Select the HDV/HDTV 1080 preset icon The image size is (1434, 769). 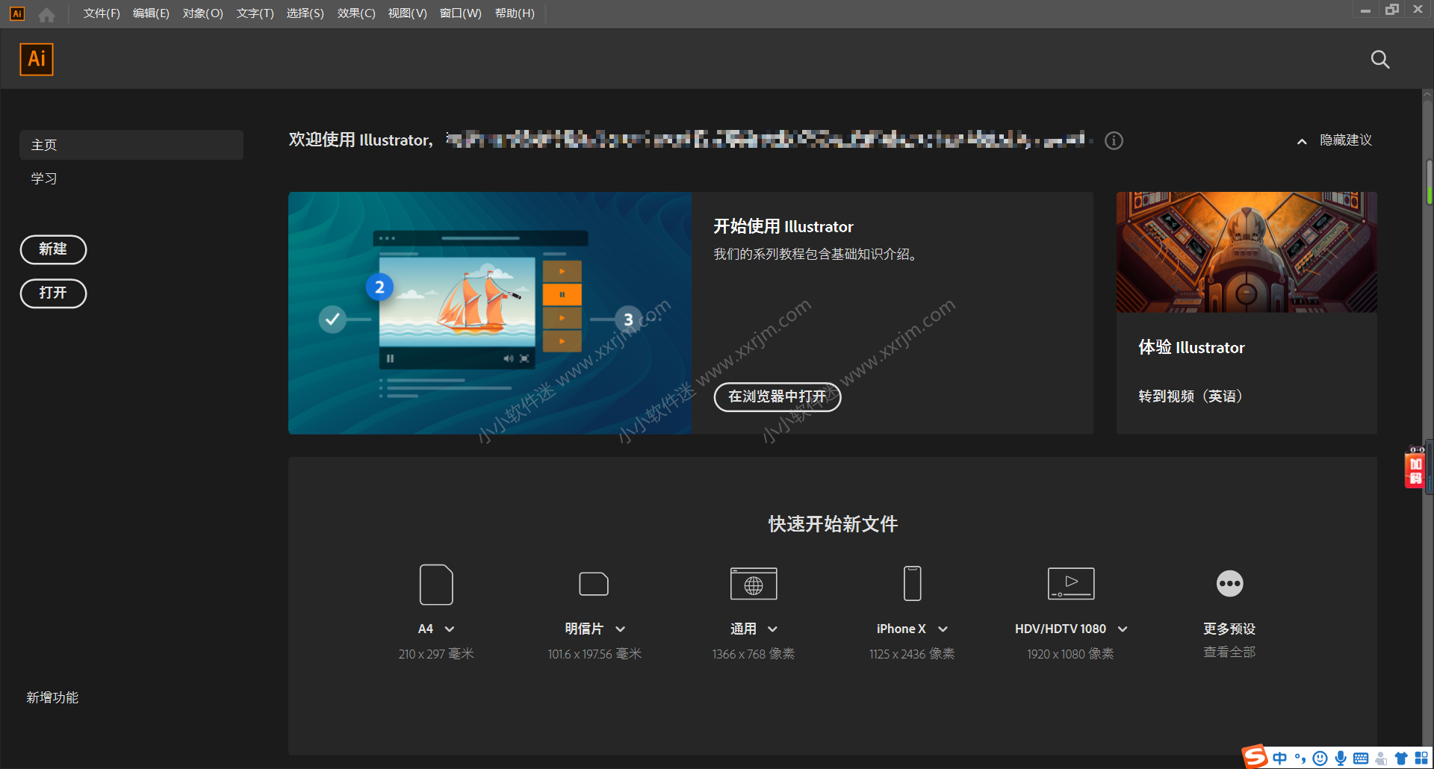tap(1071, 584)
